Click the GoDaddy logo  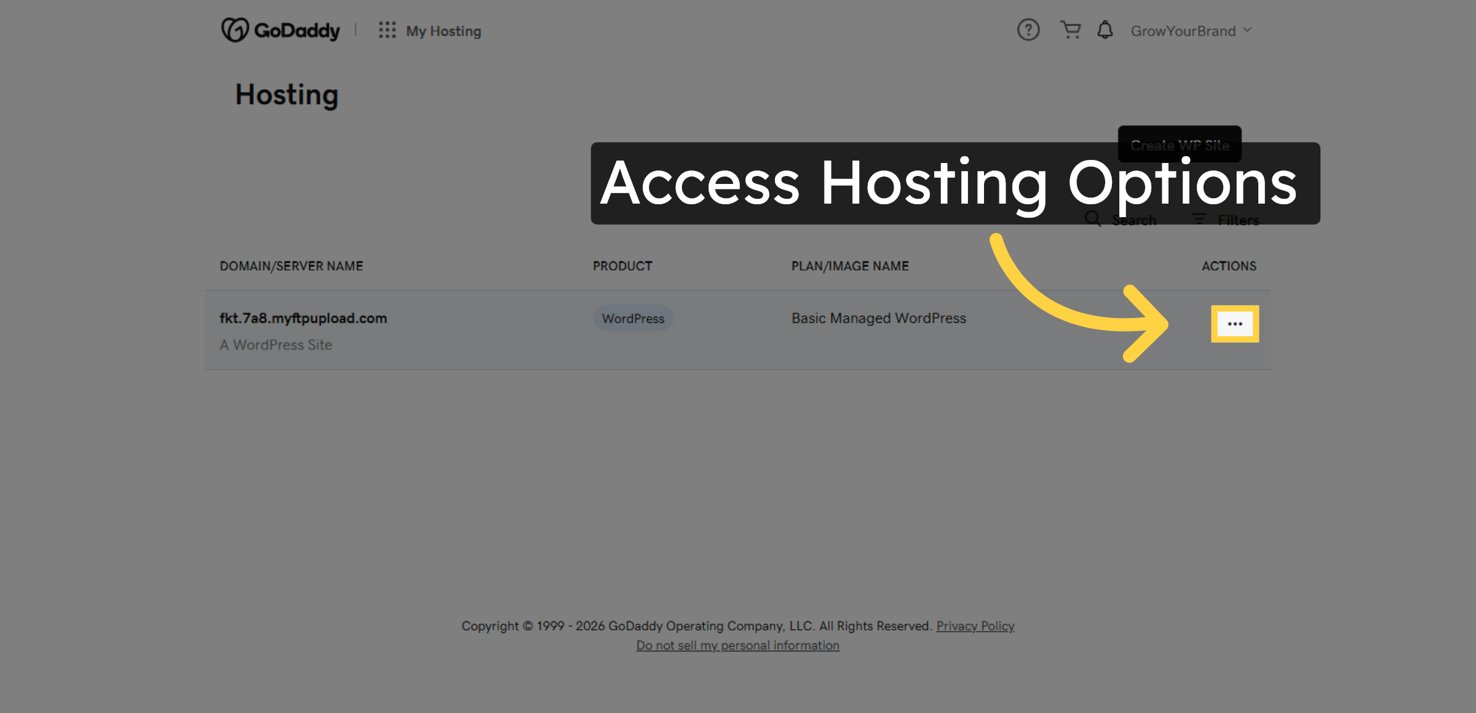280,30
